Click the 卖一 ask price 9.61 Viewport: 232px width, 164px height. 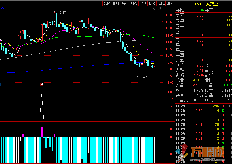click(x=200, y=35)
